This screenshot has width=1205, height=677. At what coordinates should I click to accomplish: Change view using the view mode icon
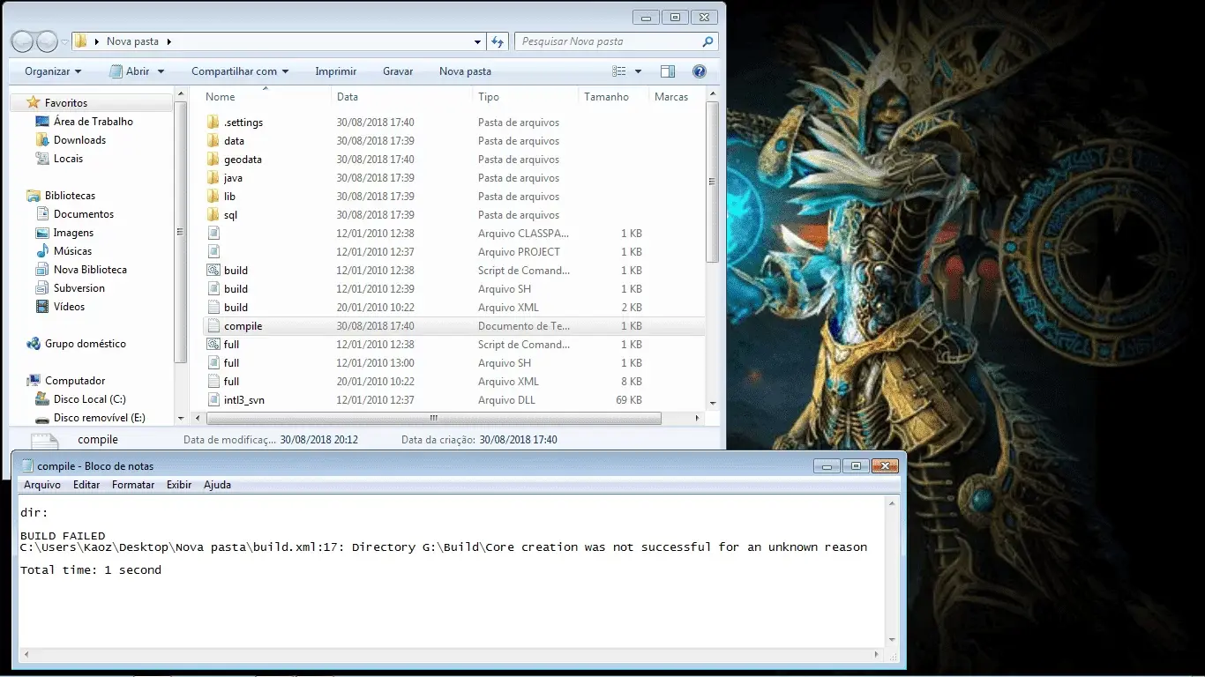(619, 71)
